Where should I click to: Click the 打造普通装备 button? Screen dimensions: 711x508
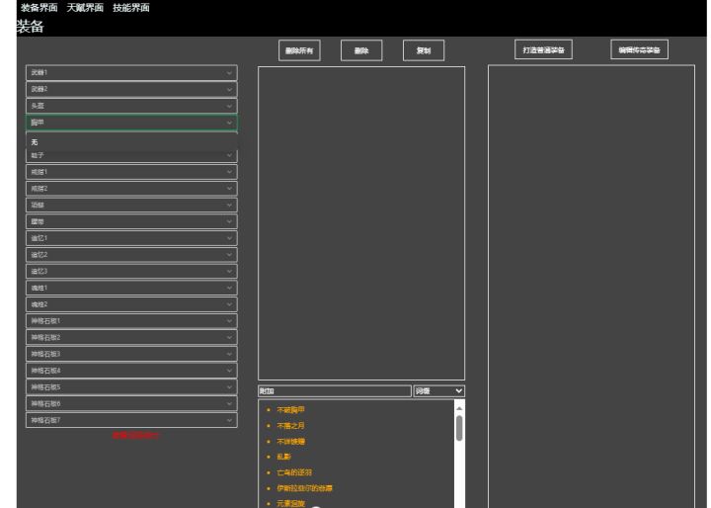[x=543, y=49]
